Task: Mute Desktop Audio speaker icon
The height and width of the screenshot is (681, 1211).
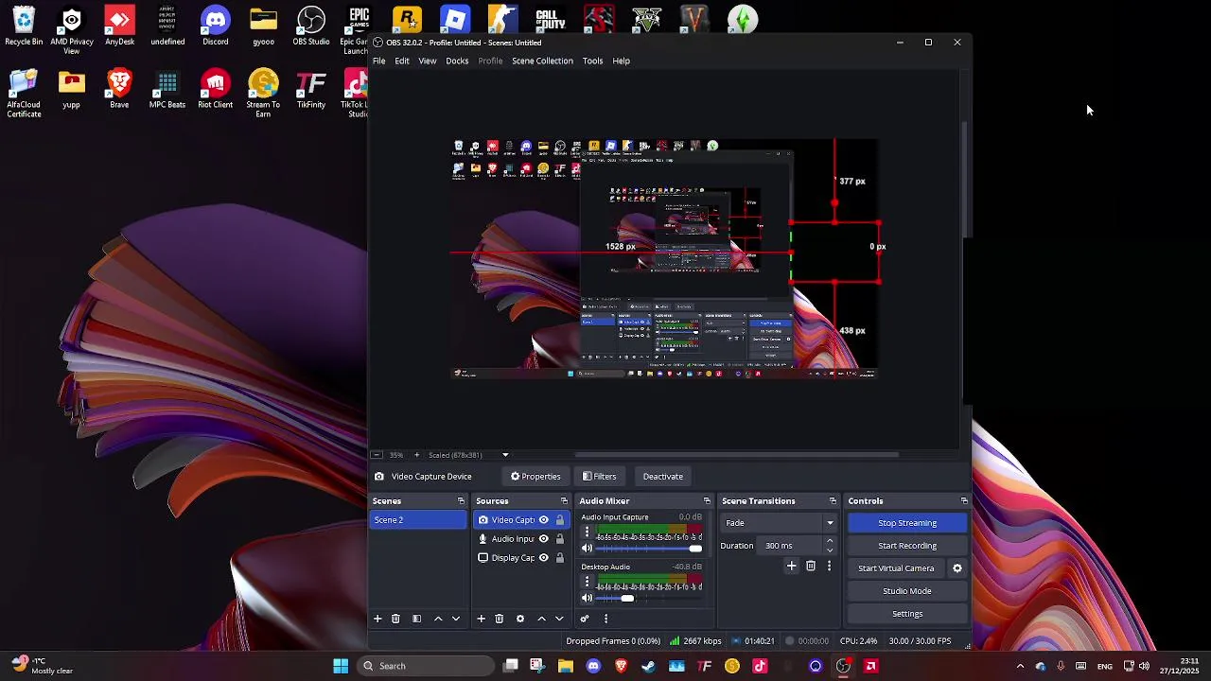Action: [x=587, y=598]
